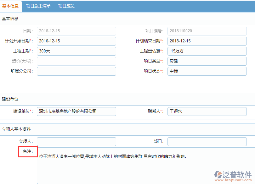Select the 工程工期 input showing 300天
The height and width of the screenshot is (185, 255).
pos(76,51)
